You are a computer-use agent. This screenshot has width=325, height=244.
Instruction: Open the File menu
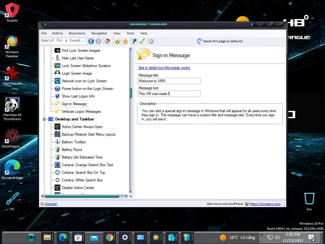click(x=44, y=33)
